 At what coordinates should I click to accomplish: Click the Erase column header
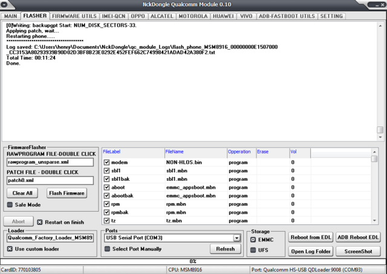coord(273,152)
